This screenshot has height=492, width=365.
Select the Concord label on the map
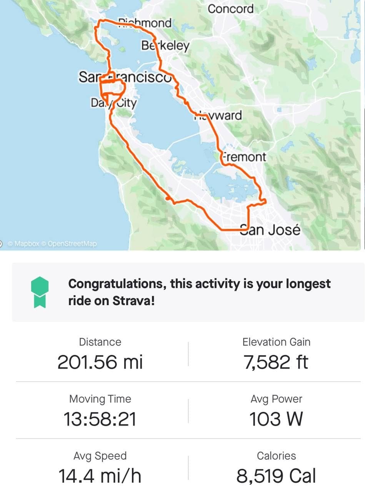(230, 9)
